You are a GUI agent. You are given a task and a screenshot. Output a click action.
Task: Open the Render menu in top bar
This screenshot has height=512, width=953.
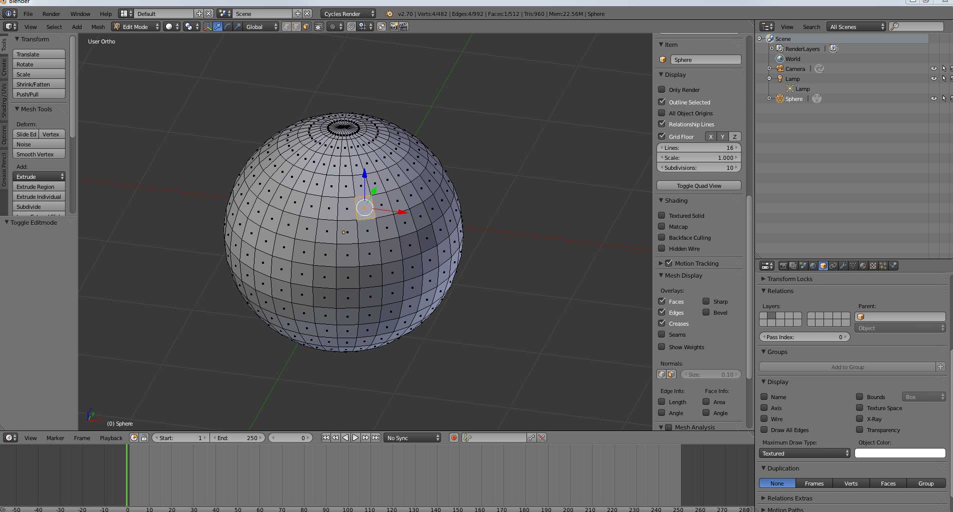(x=51, y=14)
